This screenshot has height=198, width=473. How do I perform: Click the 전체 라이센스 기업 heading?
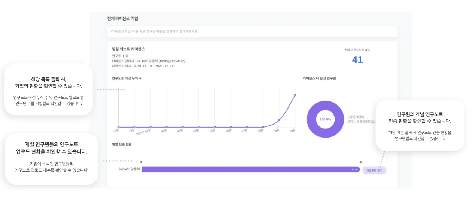pos(123,18)
